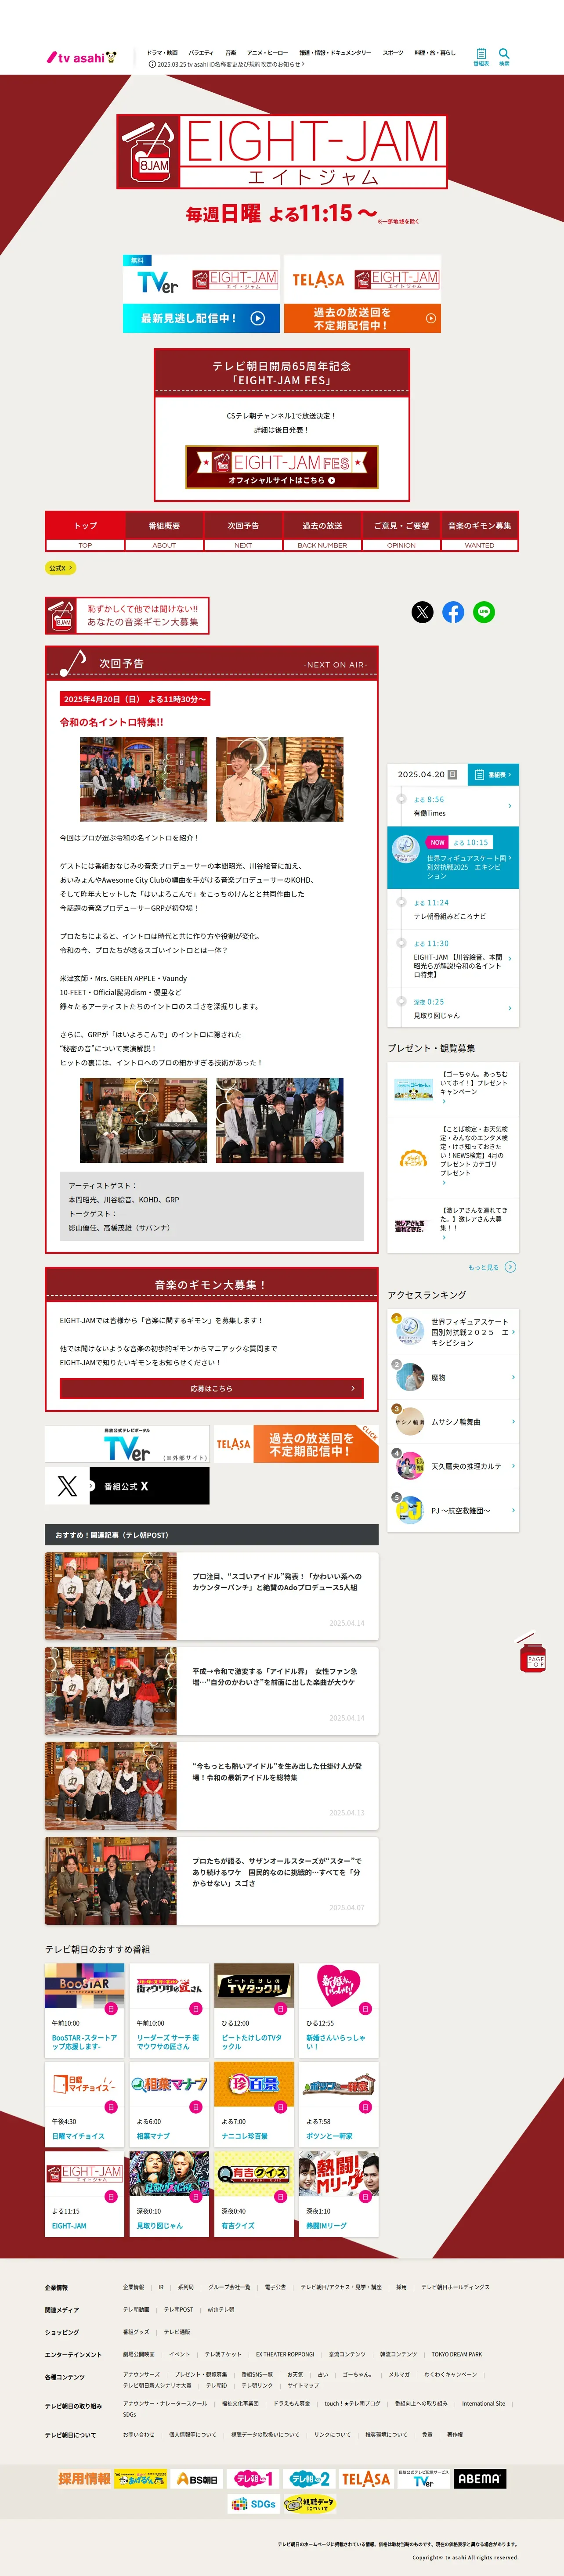
Task: Click the TVer play icon on 最新見逃し配信中 banner
Action: pyautogui.click(x=258, y=318)
